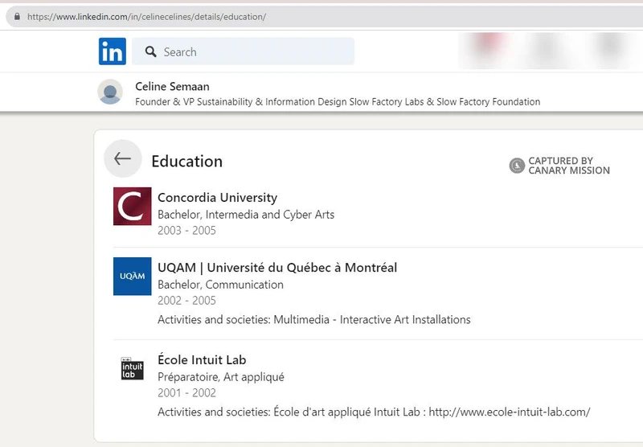Click the École Intuit Lab logo

(132, 368)
